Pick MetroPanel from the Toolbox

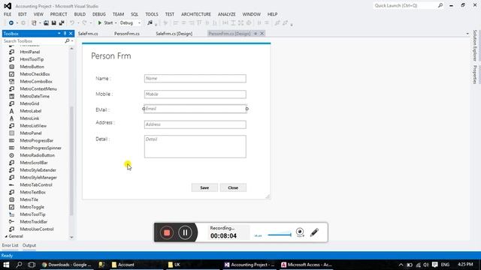(31, 133)
